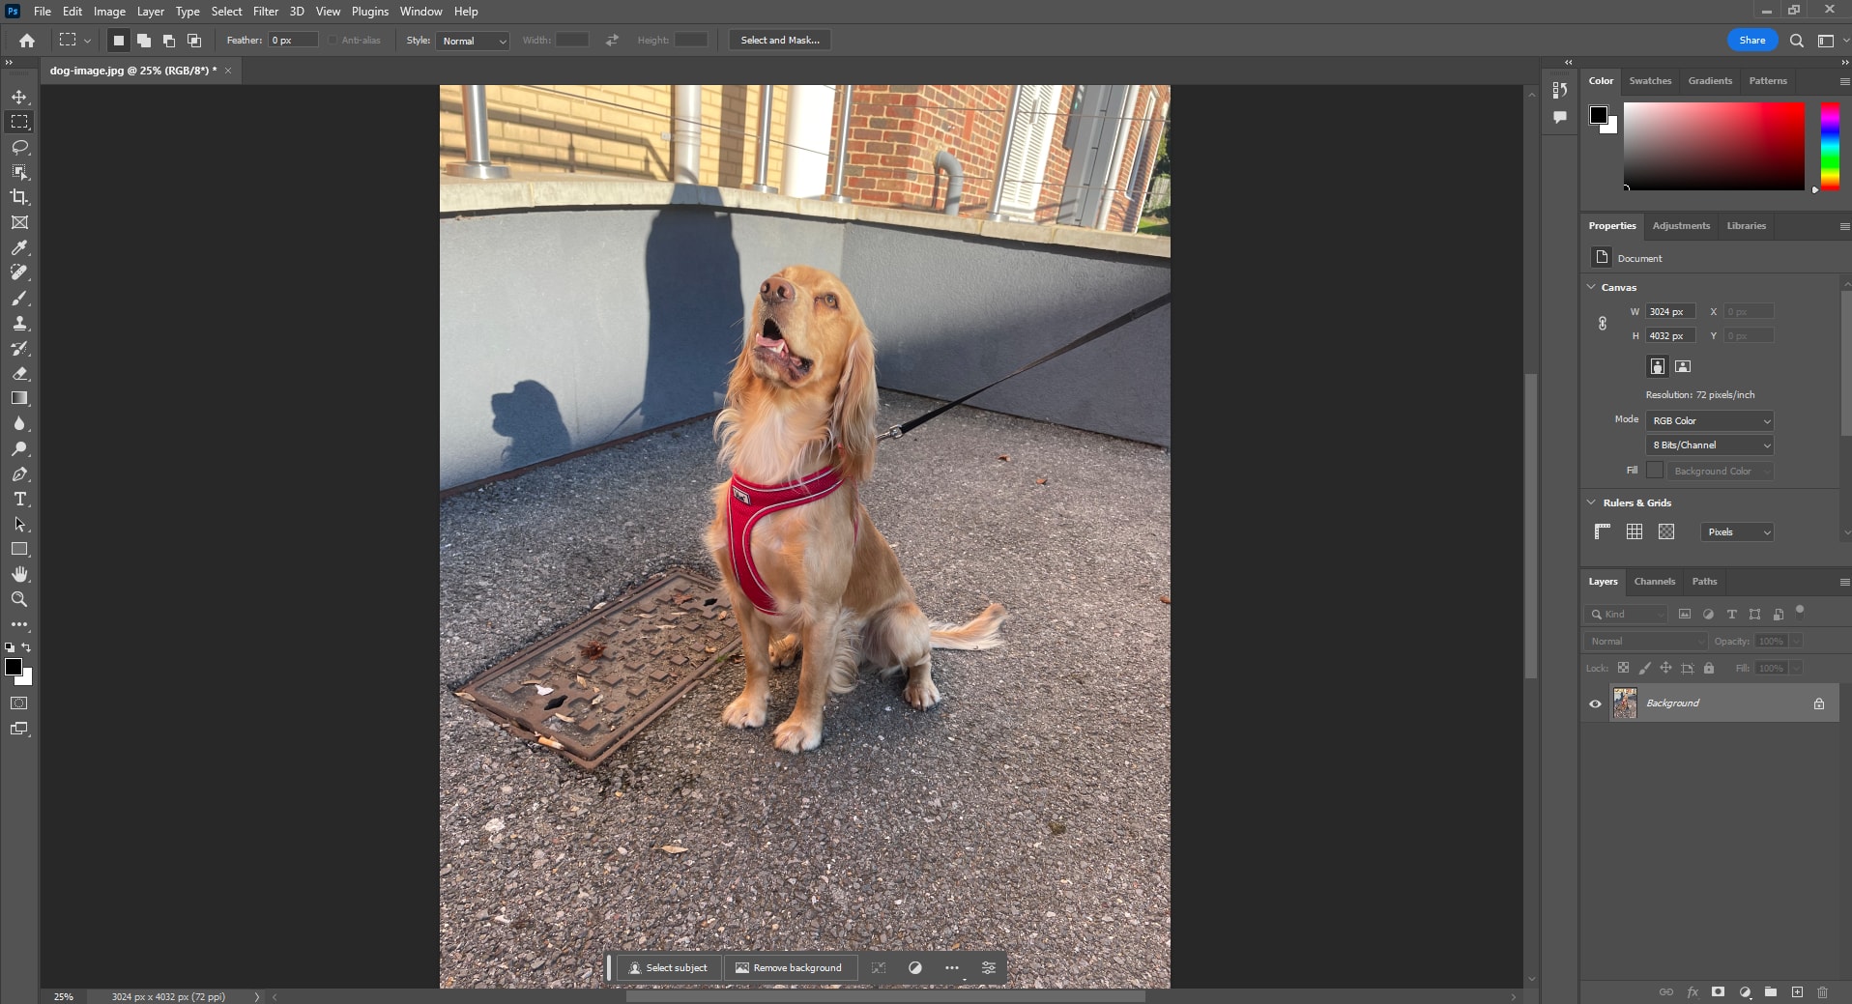Select the Zoom tool
Image resolution: width=1852 pixels, height=1004 pixels.
pos(19,599)
